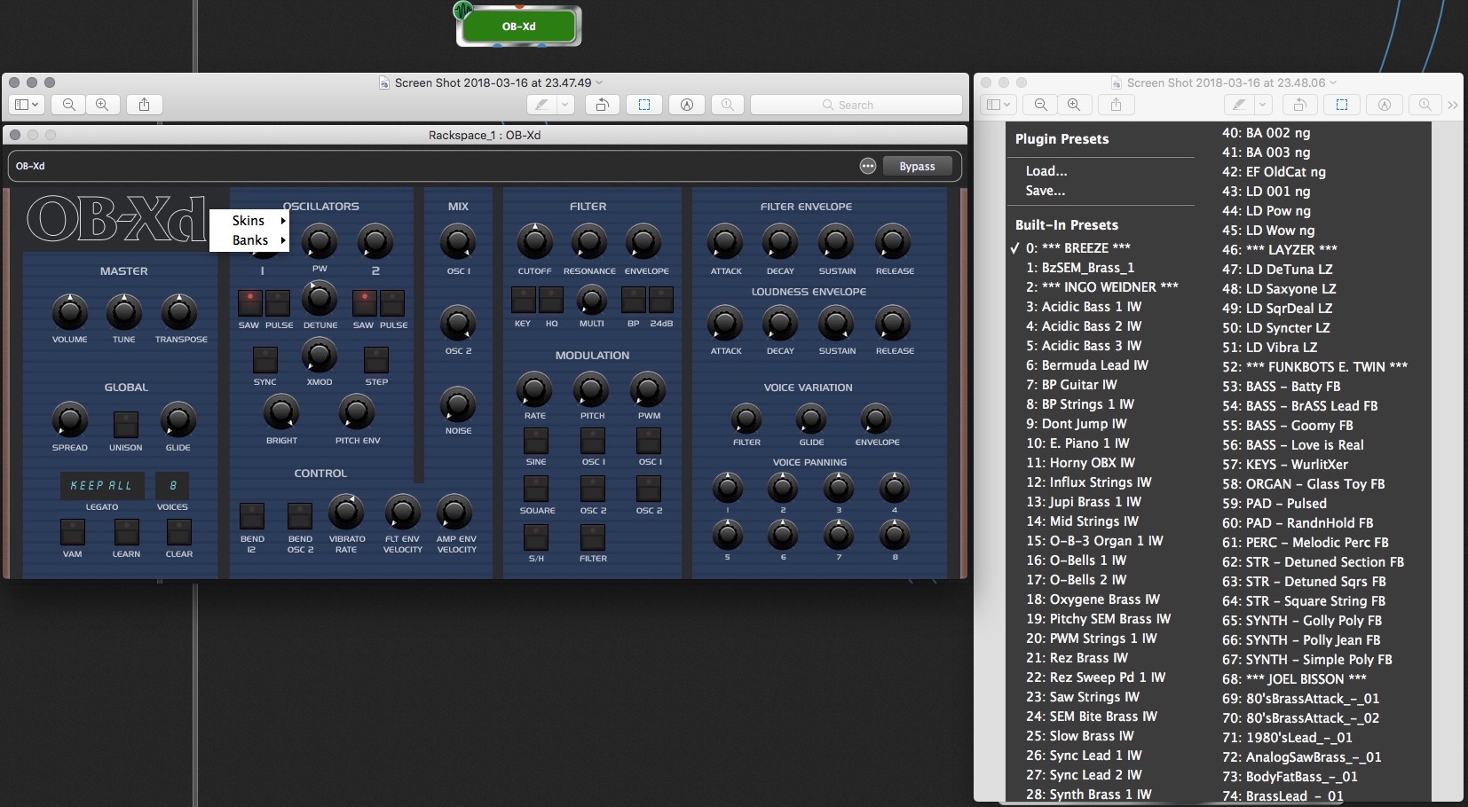Show more toolbar items in right Preview
Screen dimensions: 1468x807
click(x=1453, y=105)
